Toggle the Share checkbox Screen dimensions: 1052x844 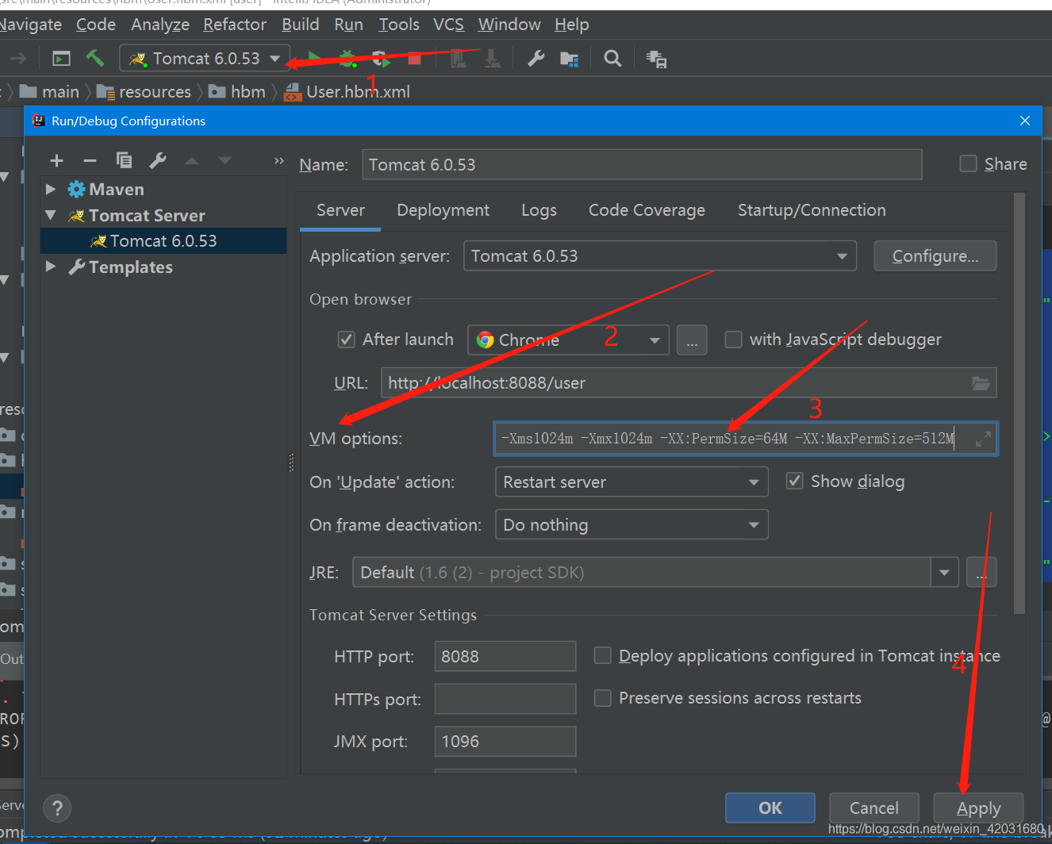click(x=969, y=163)
